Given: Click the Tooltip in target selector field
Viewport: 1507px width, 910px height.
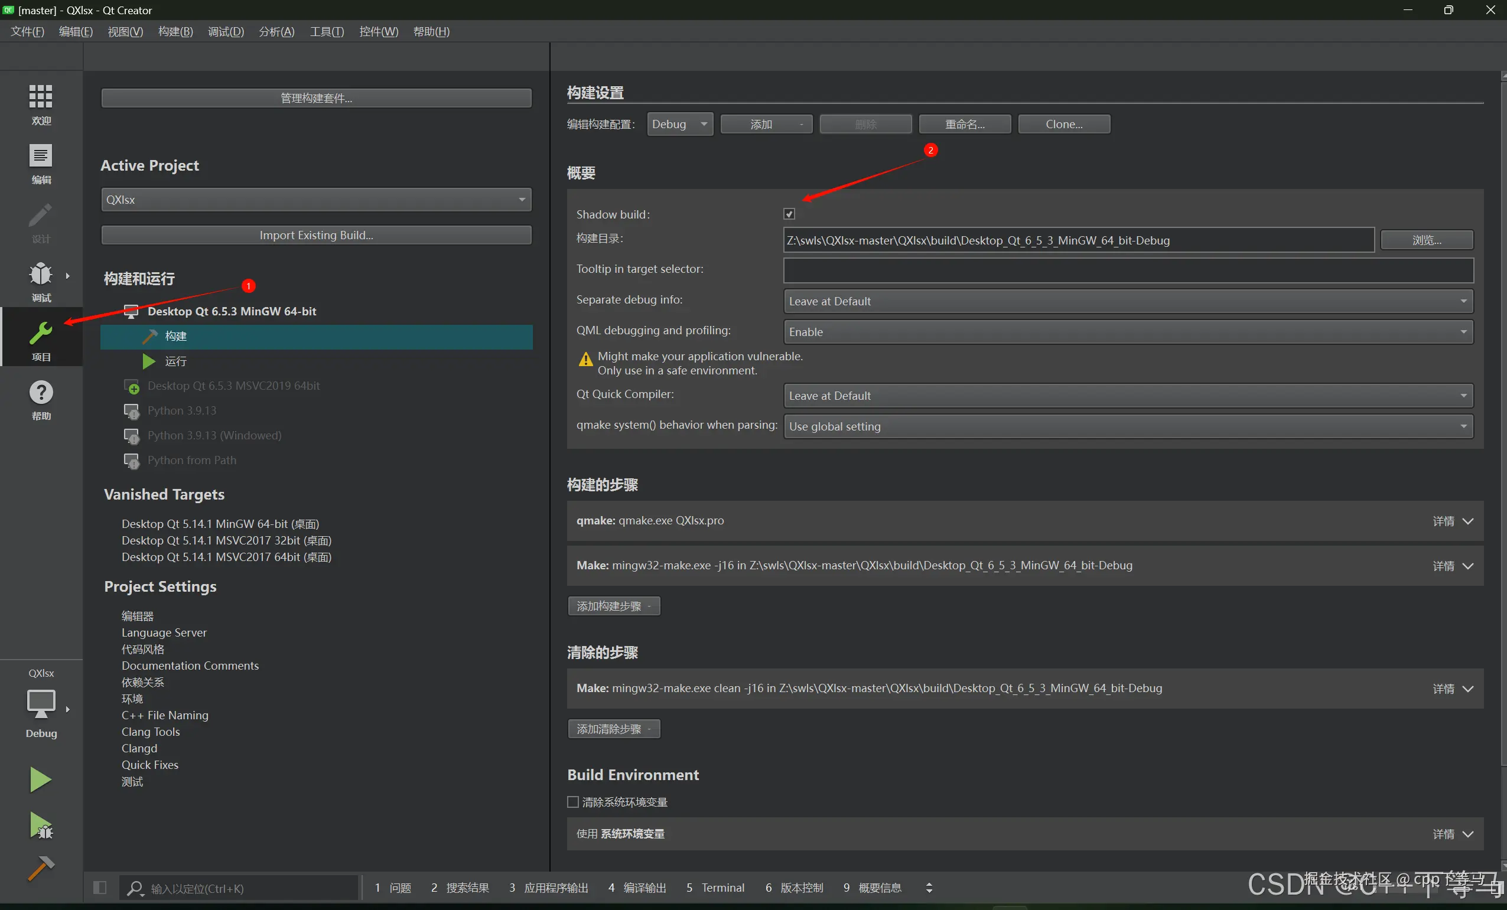Looking at the screenshot, I should tap(1127, 270).
